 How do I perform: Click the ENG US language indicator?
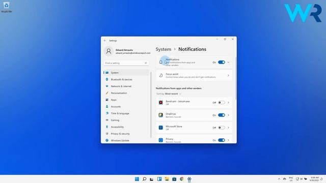tap(291, 179)
